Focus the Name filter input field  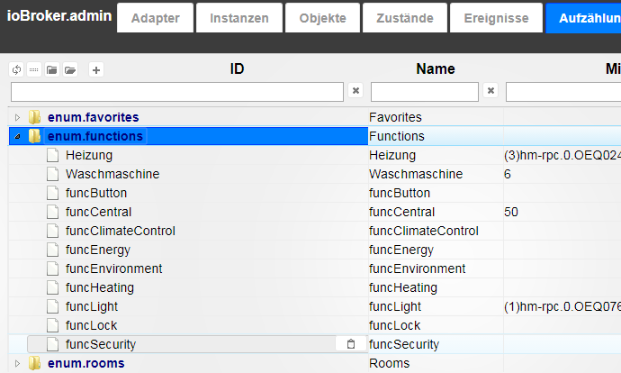pyautogui.click(x=424, y=91)
